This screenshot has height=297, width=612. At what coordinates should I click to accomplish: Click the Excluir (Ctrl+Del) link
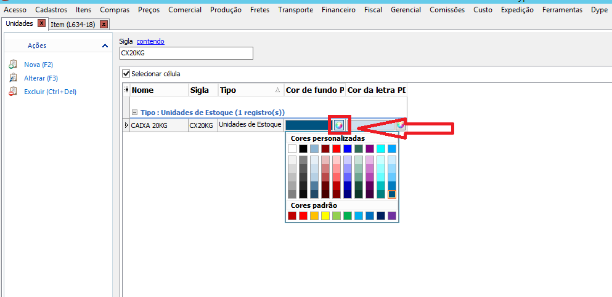point(51,92)
